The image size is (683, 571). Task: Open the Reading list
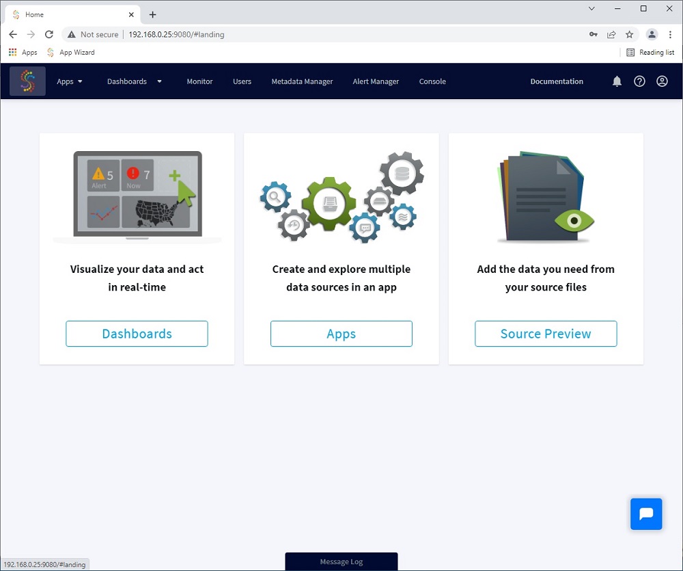click(650, 53)
